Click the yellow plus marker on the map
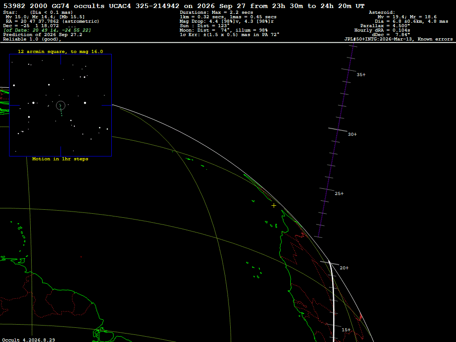This screenshot has width=456, height=342. [274, 206]
